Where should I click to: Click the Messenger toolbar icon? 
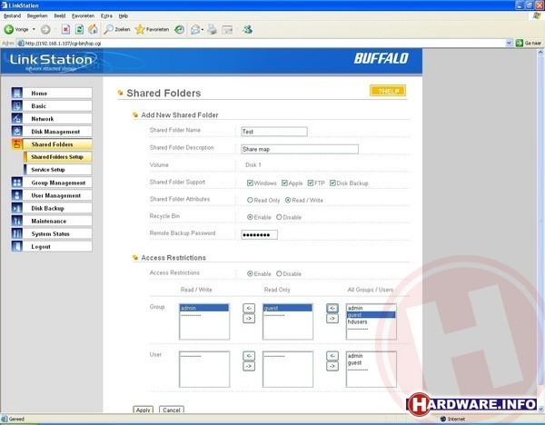point(247,30)
